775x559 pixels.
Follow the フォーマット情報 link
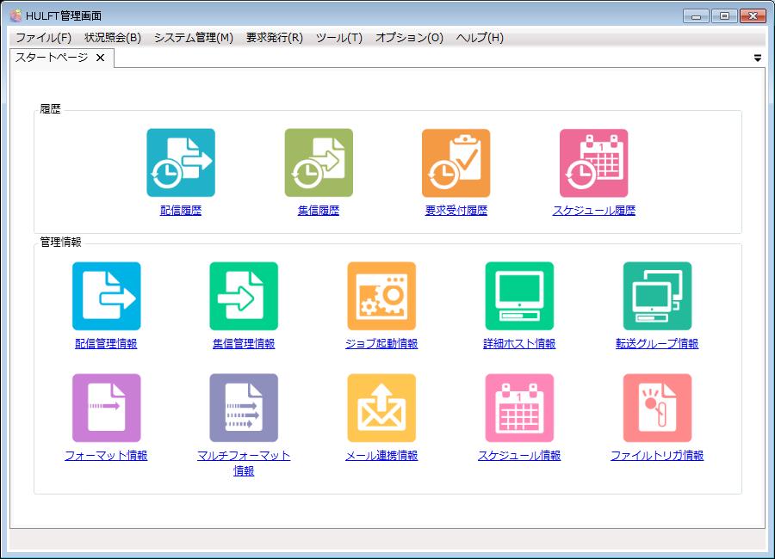[x=106, y=455]
